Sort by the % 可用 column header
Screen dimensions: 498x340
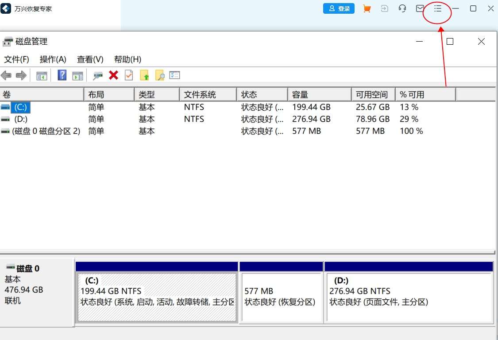tap(425, 95)
